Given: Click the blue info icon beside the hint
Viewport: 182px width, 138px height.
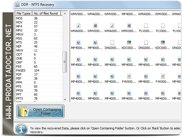Looking at the screenshot, I should click(x=21, y=129).
